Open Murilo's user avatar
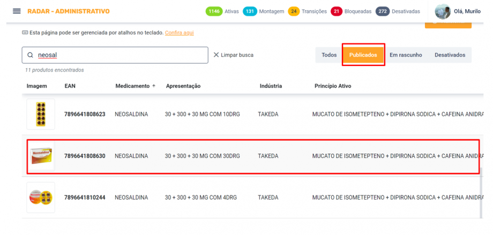The width and height of the screenshot is (493, 235). click(x=442, y=11)
